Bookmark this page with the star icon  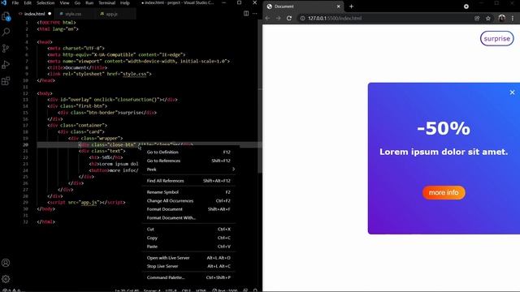488,18
